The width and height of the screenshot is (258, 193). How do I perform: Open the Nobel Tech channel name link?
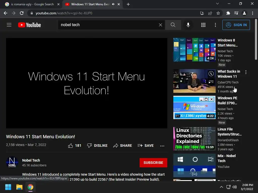click(x=31, y=160)
